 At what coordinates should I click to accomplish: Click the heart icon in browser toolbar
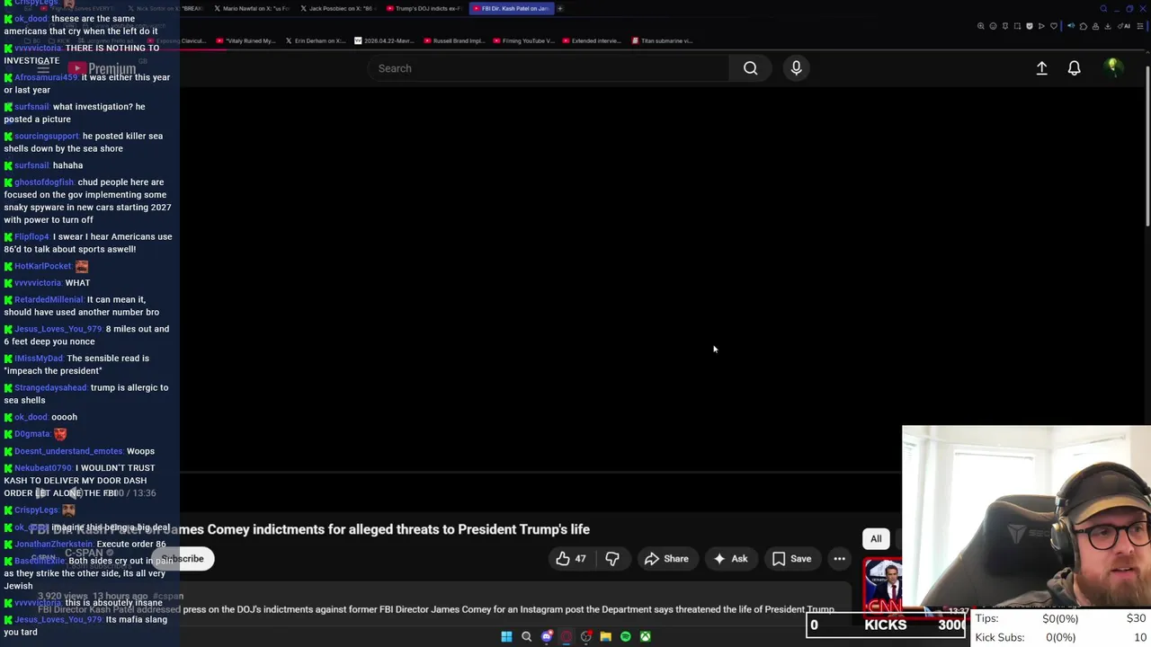pyautogui.click(x=1053, y=26)
